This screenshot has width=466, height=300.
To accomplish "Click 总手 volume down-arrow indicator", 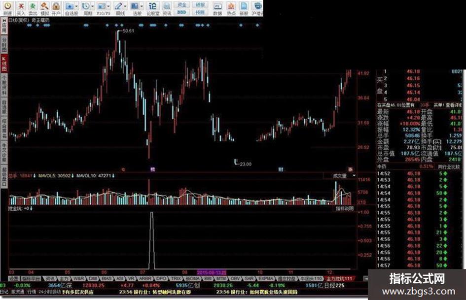I will click(x=35, y=176).
